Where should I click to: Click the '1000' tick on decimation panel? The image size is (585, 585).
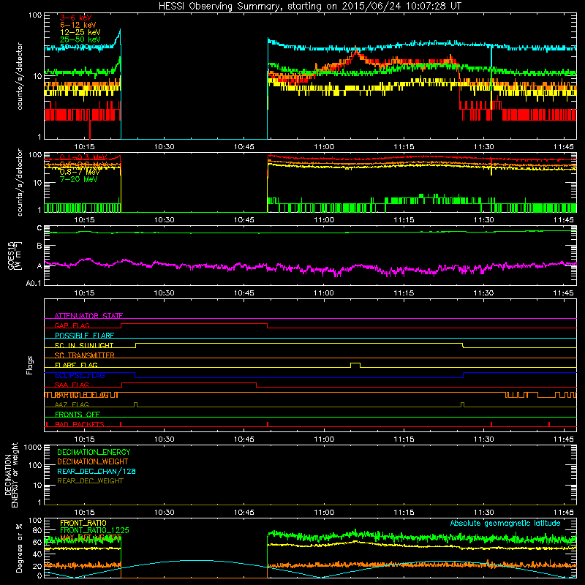[x=33, y=447]
